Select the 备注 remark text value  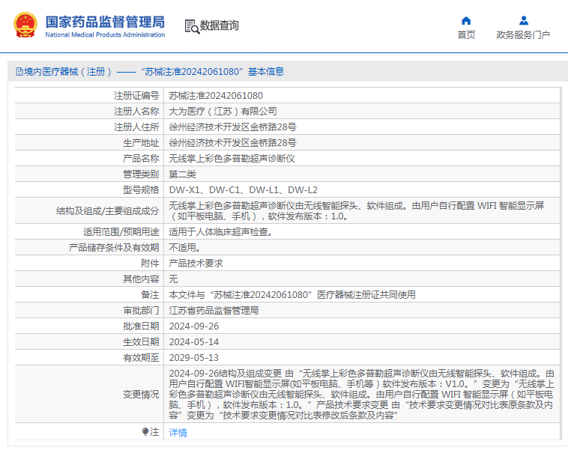292,295
